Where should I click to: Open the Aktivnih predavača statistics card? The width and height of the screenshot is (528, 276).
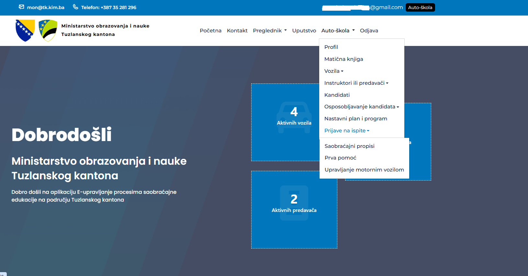[294, 210]
